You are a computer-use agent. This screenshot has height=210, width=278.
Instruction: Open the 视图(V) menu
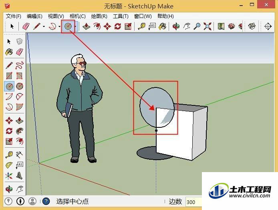click(x=56, y=16)
